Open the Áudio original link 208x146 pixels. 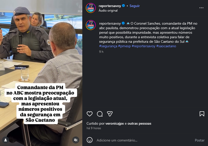tap(108, 11)
